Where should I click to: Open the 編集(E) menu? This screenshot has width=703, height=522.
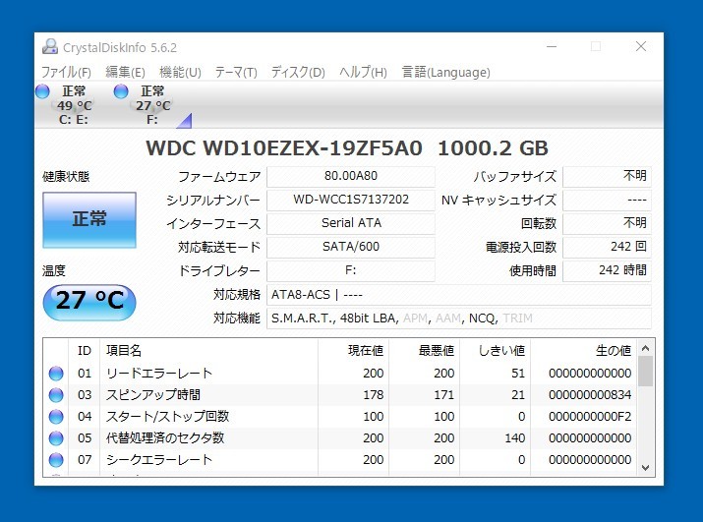pos(125,72)
